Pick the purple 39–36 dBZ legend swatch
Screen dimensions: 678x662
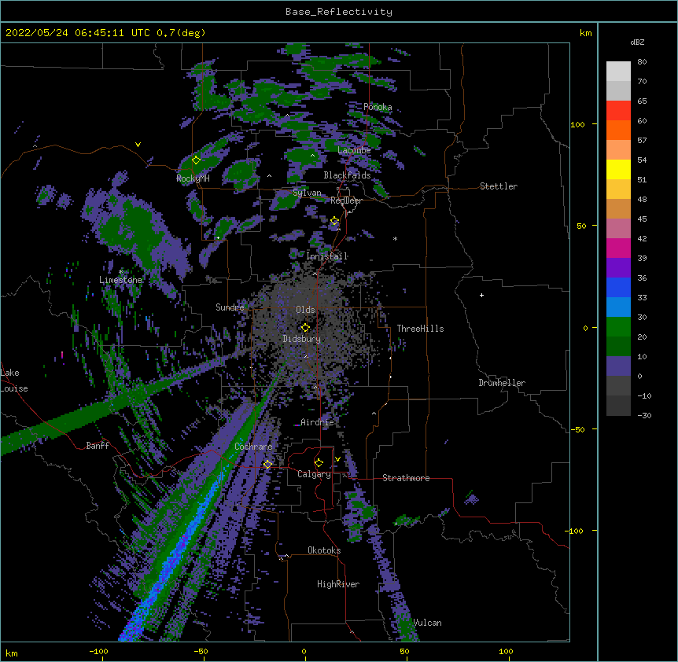[618, 268]
